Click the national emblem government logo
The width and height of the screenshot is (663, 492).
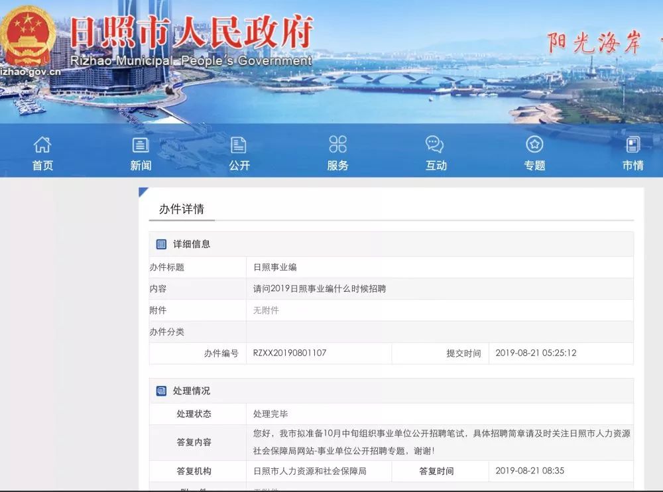pyautogui.click(x=28, y=36)
